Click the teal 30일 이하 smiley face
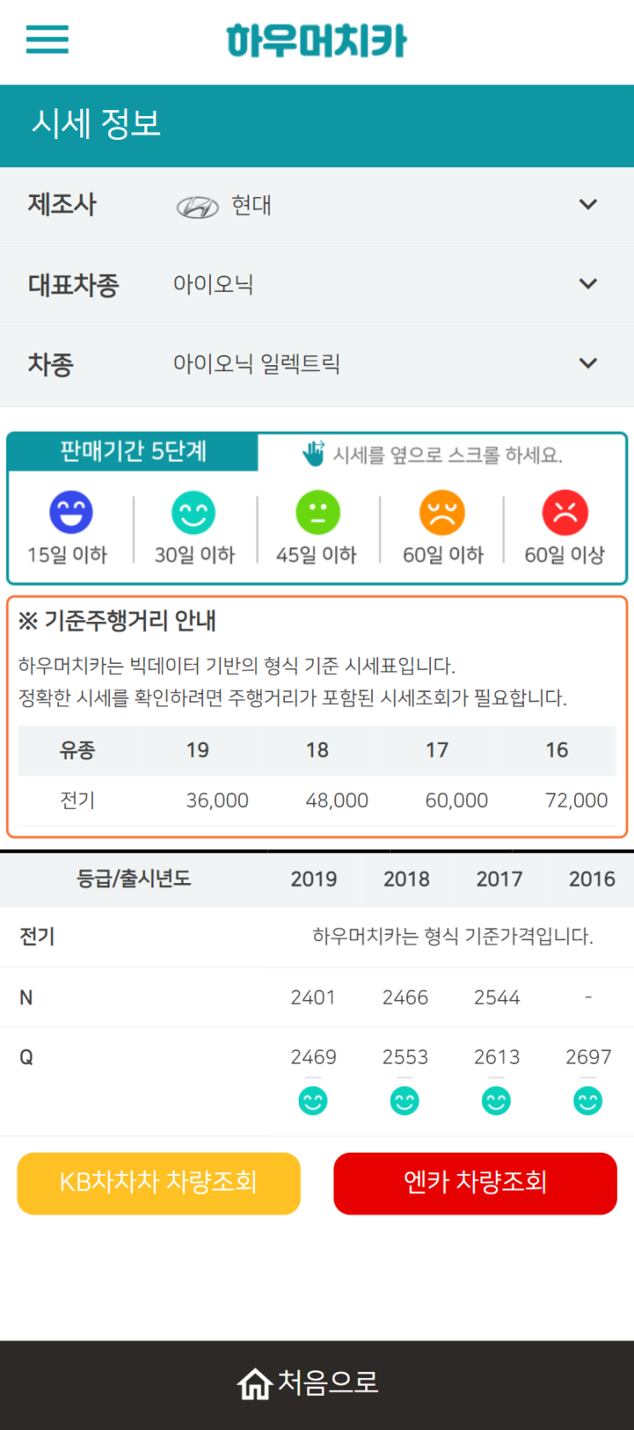634x1430 pixels. tap(194, 513)
